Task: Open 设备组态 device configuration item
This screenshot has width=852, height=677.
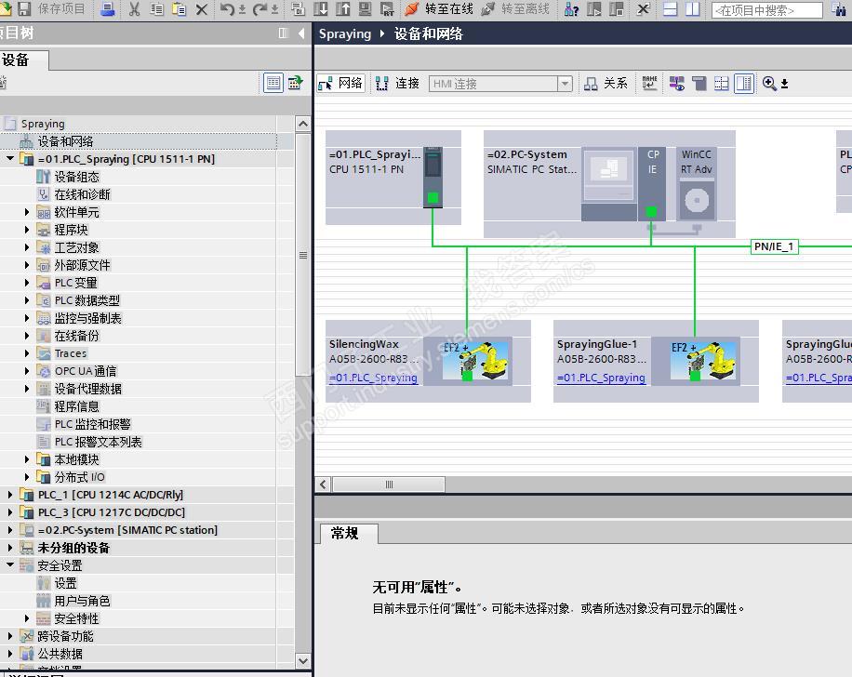Action: [x=76, y=177]
